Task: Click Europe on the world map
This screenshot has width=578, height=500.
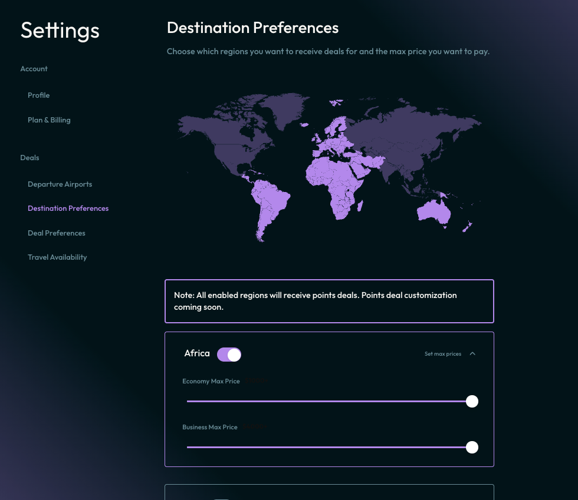Action: 334,142
